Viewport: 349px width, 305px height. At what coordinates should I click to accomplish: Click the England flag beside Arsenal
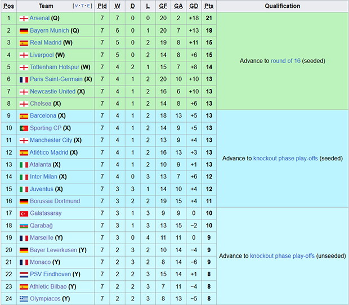[24, 19]
